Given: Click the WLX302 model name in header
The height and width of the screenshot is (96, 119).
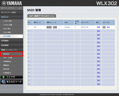Looking at the screenshot, I should (x=107, y=3).
